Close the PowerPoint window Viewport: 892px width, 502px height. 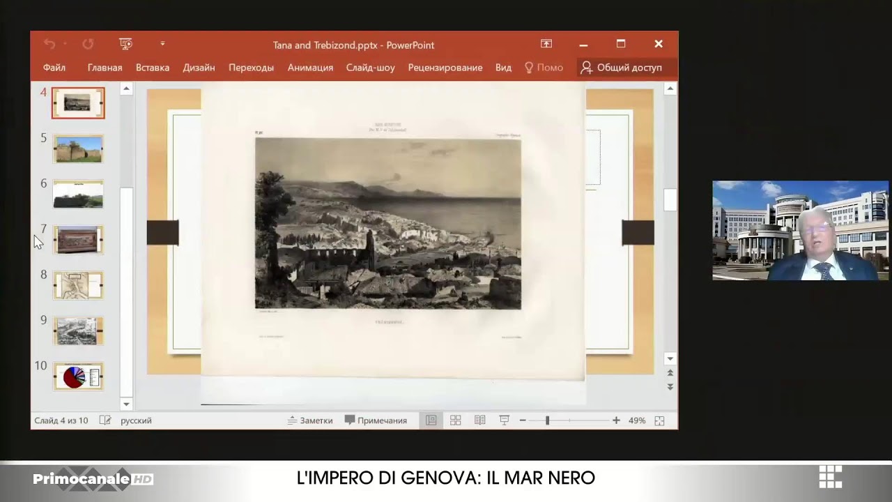tap(659, 44)
